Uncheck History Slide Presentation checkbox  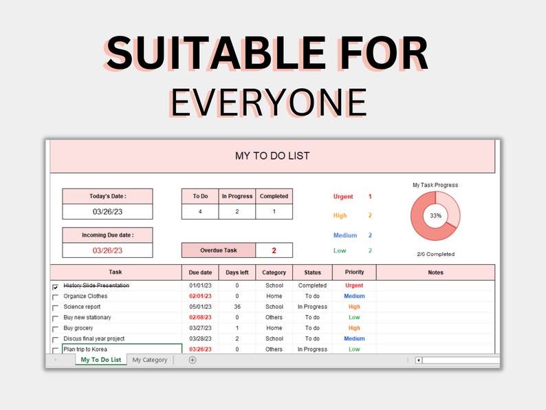click(56, 287)
